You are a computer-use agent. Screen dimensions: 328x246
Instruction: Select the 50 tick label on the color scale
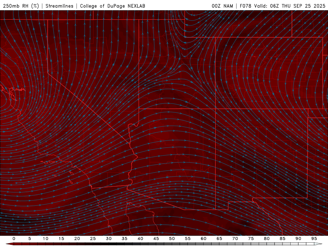(172, 239)
